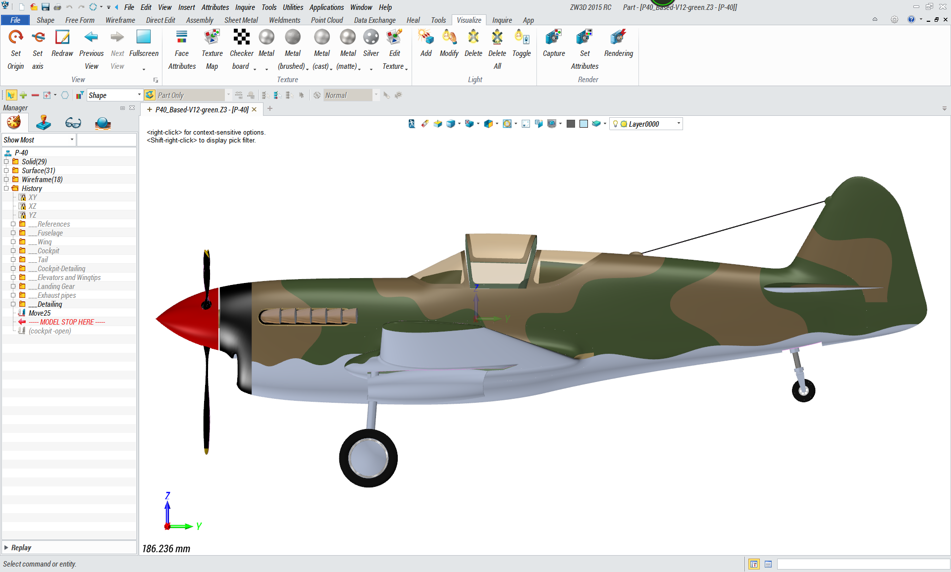
Task: Open the Data Exchange ribbon tab
Action: click(x=374, y=20)
